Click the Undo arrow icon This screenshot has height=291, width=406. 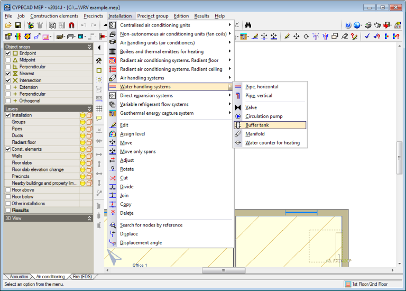(84, 25)
